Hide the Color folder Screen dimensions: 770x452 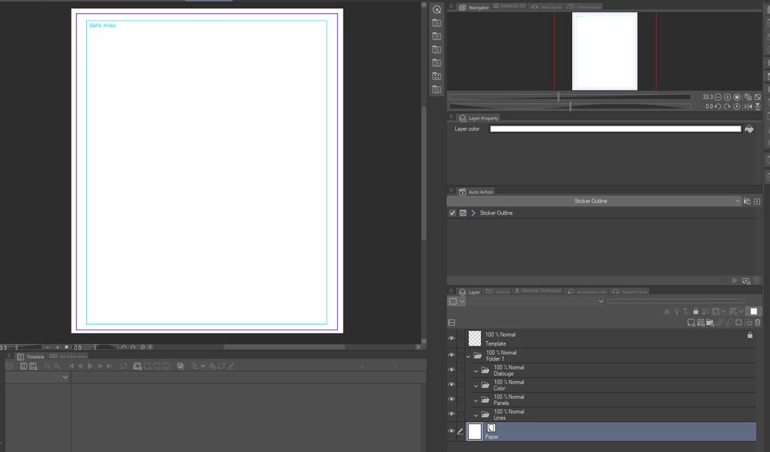click(451, 385)
